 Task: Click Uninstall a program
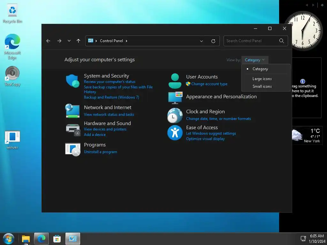[x=100, y=152]
